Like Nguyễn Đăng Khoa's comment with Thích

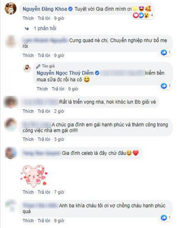pos(28,18)
